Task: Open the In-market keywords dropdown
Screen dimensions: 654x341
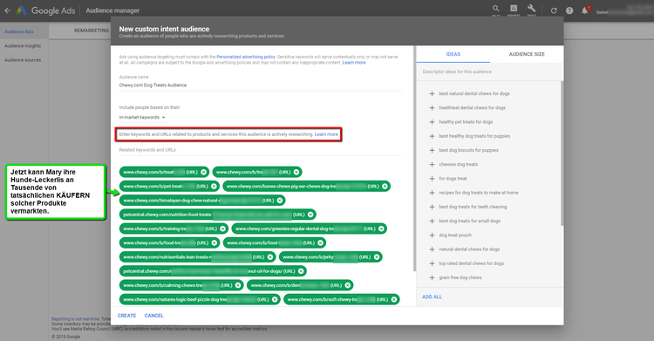Action: click(x=142, y=117)
